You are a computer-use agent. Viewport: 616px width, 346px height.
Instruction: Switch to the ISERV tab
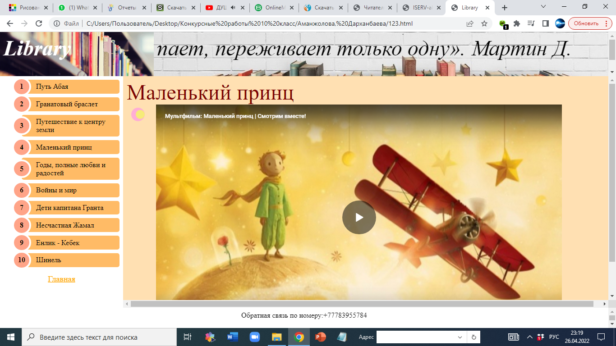(422, 8)
